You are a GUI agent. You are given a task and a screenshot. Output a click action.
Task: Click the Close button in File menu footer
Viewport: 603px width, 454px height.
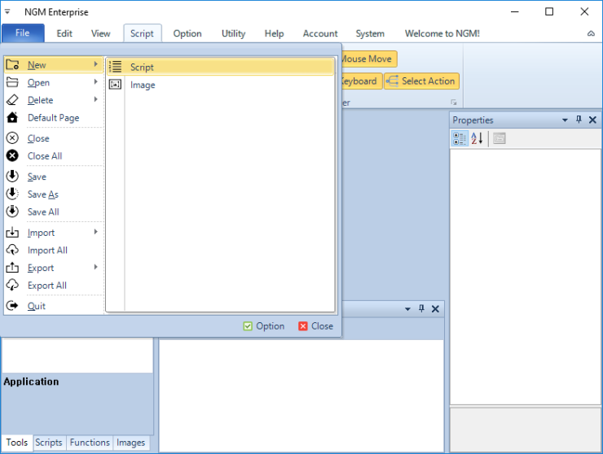pyautogui.click(x=315, y=326)
